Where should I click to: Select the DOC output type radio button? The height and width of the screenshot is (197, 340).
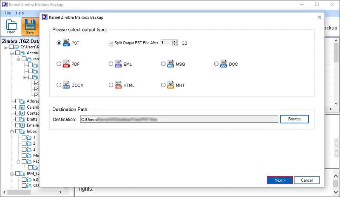[x=216, y=64]
